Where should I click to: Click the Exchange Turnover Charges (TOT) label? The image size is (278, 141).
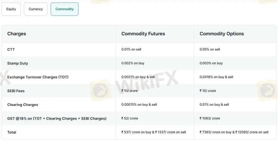pyautogui.click(x=38, y=77)
